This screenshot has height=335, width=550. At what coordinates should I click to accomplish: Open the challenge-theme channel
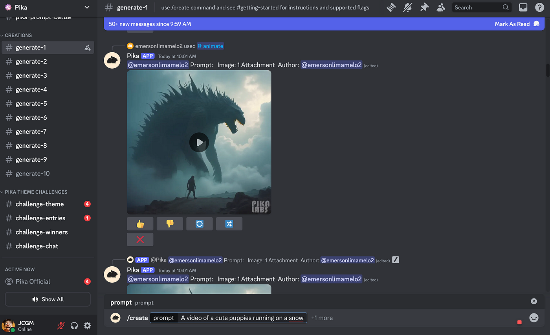tap(48, 204)
